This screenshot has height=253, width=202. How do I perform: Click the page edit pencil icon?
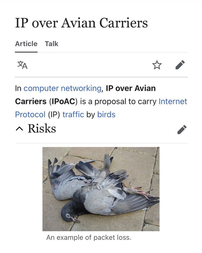[180, 65]
